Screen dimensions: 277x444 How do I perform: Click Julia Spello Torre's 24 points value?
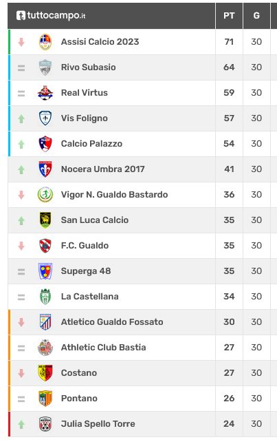click(x=229, y=424)
